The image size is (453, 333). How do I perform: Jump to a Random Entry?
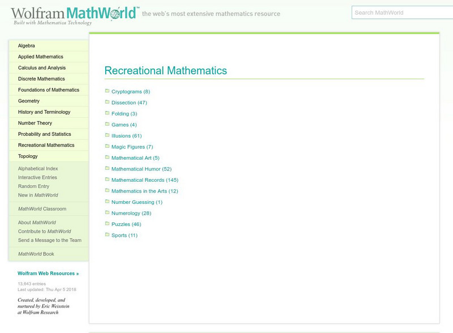pyautogui.click(x=33, y=186)
